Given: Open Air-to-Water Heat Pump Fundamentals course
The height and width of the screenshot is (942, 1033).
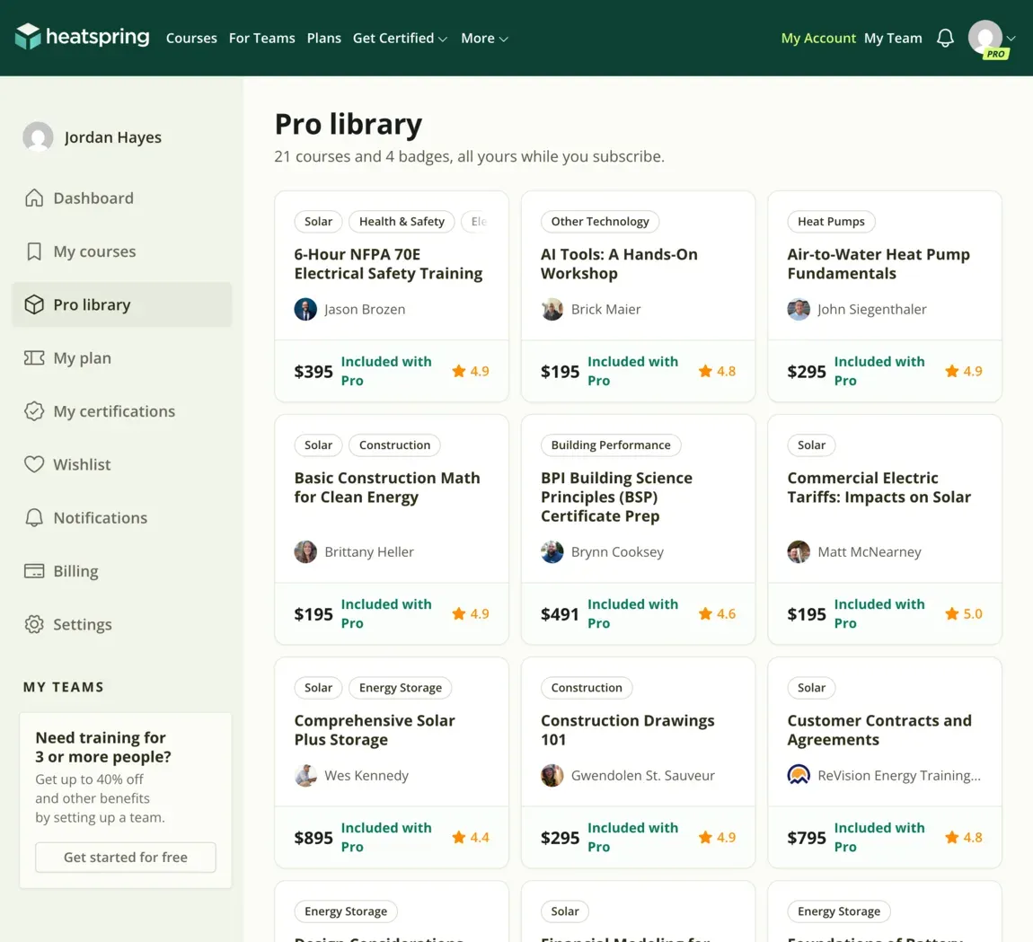Looking at the screenshot, I should (x=878, y=263).
